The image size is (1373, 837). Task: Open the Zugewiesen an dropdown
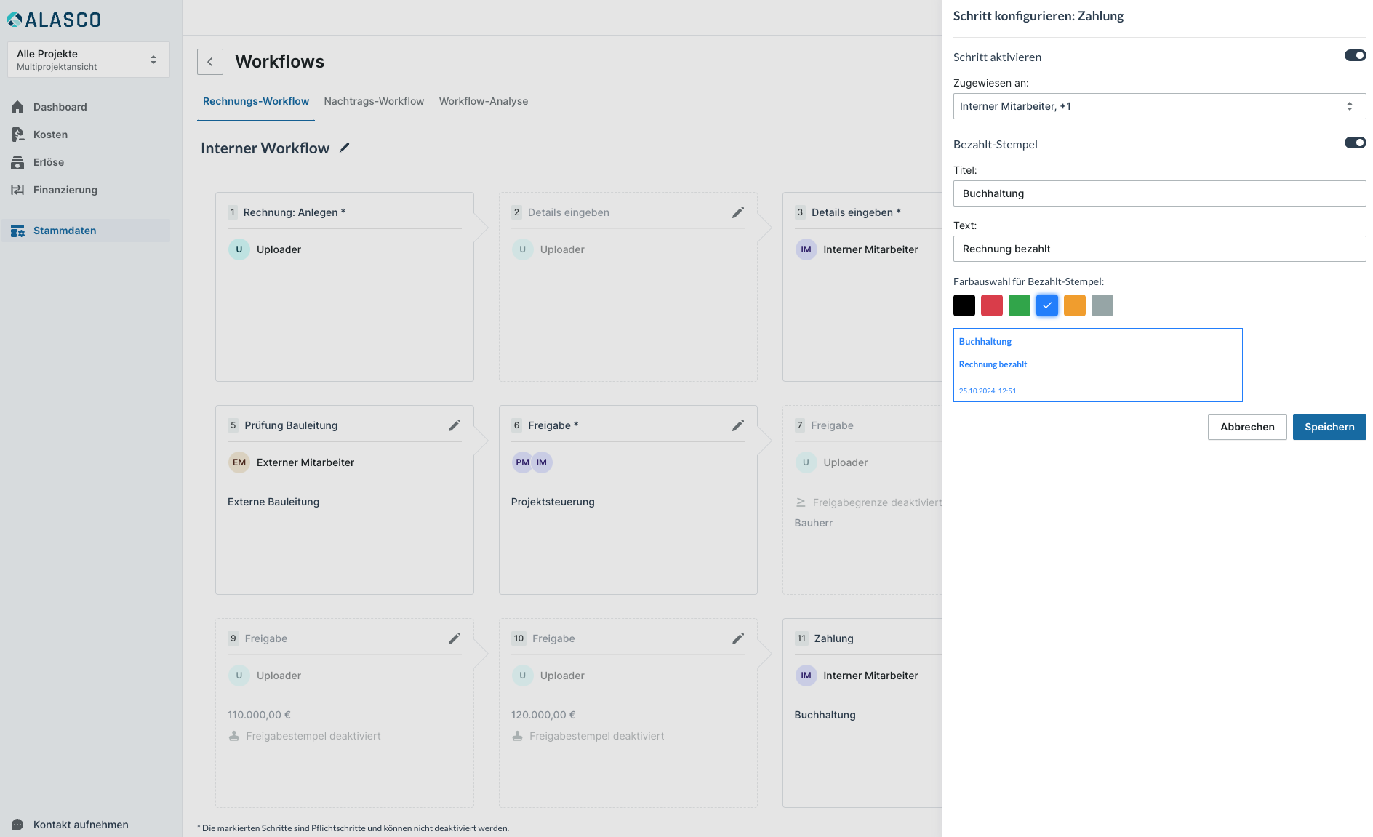click(x=1158, y=106)
